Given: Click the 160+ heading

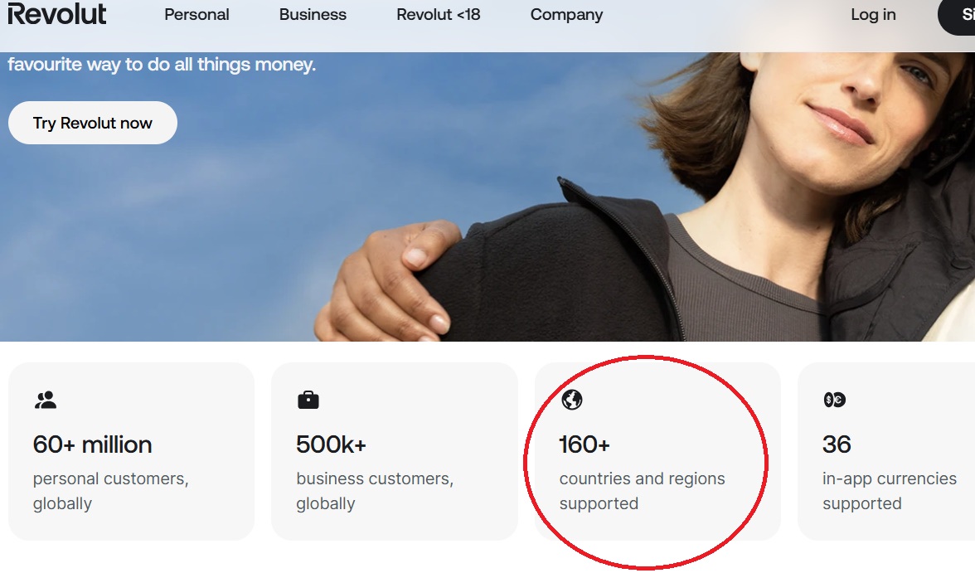Looking at the screenshot, I should 585,444.
